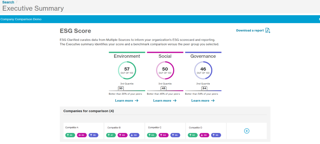Click the Governance score circle showing 46

(203, 70)
